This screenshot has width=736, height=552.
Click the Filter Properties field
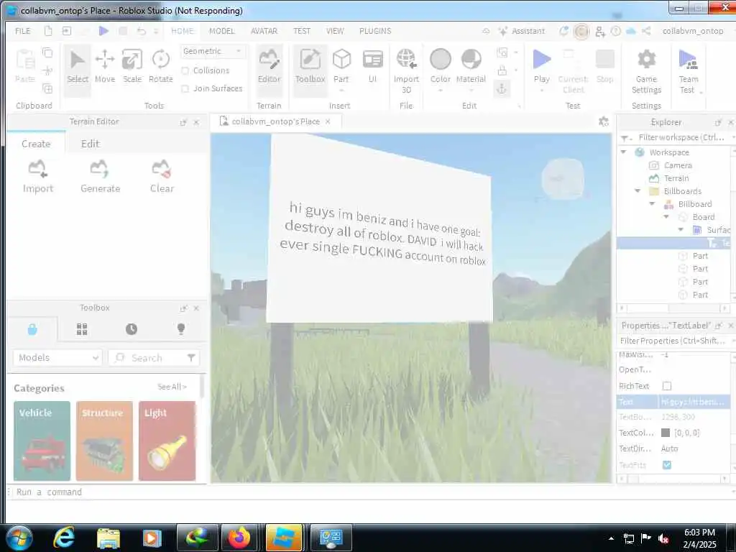point(673,341)
